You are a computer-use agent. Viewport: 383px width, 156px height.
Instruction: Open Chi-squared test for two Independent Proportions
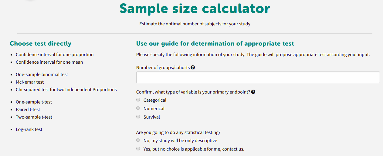coord(66,90)
